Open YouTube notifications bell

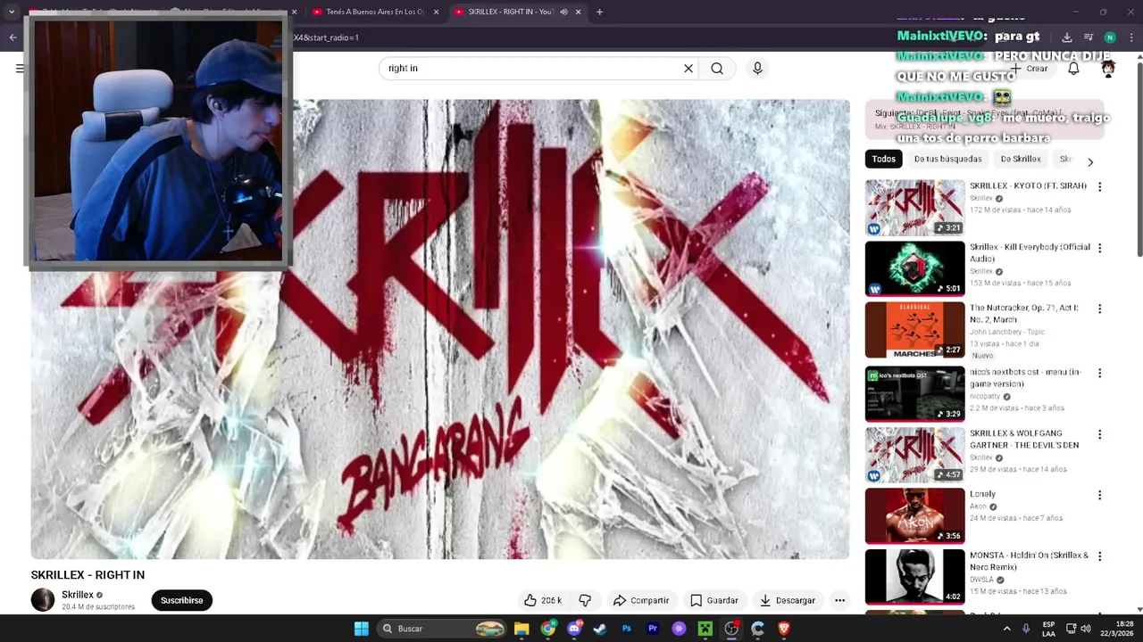pos(1073,69)
